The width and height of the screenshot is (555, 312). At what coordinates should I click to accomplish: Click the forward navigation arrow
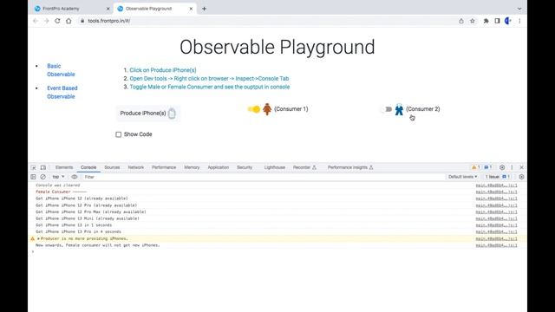pos(46,21)
